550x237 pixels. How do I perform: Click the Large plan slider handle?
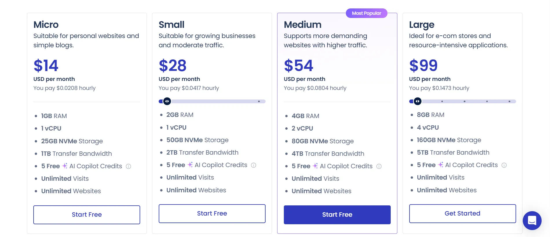(417, 101)
